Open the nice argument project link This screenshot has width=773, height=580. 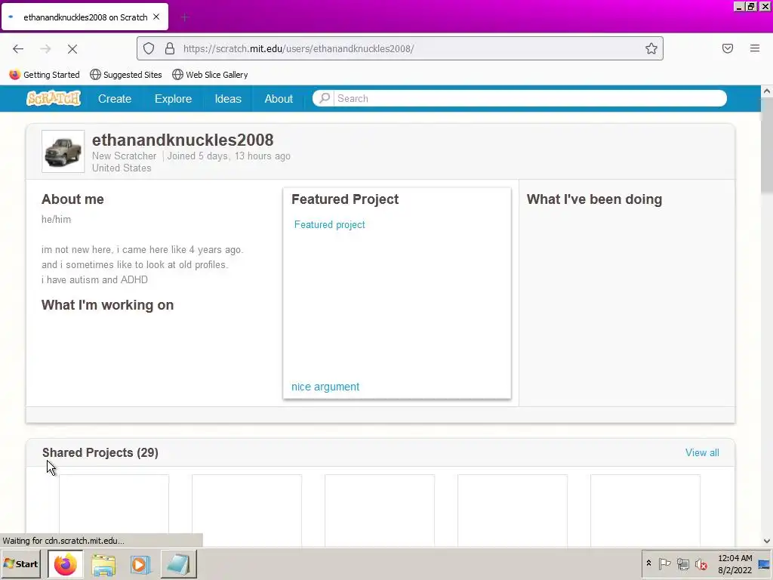pyautogui.click(x=325, y=387)
